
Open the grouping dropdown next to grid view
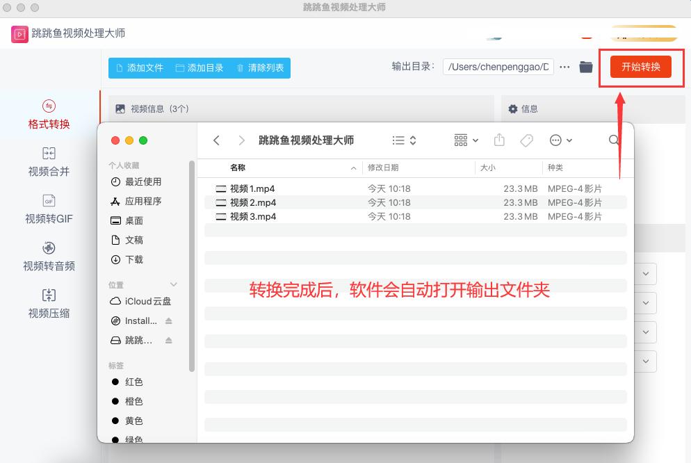[x=475, y=140]
